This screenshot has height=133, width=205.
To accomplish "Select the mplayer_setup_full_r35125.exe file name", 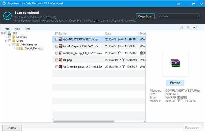I will click(83, 53).
